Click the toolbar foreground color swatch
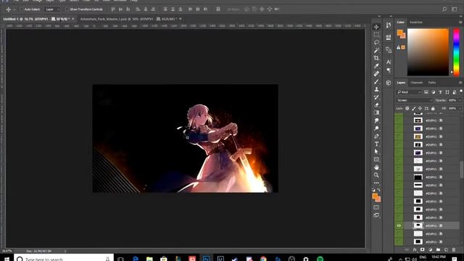 tap(375, 196)
